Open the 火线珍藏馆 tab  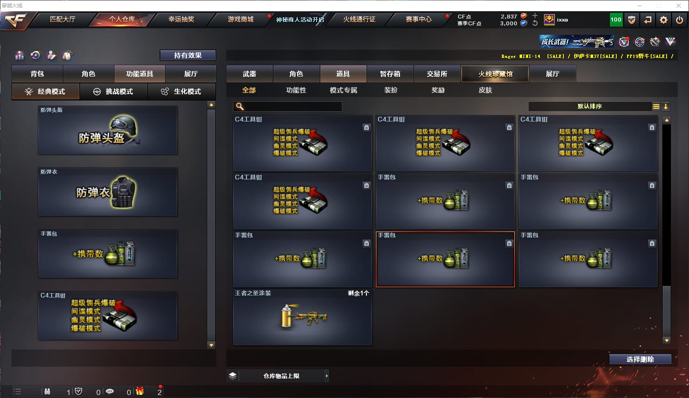[495, 74]
